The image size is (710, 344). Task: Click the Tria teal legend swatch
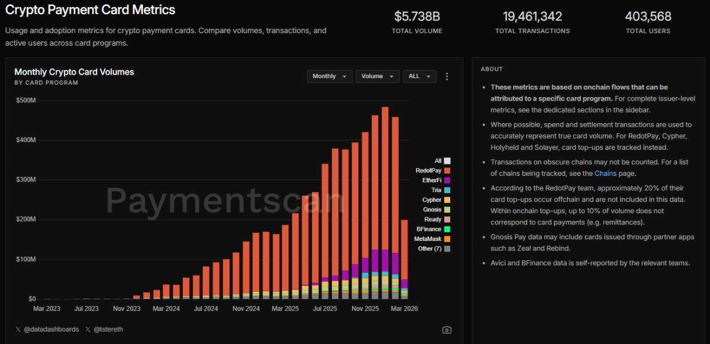447,190
